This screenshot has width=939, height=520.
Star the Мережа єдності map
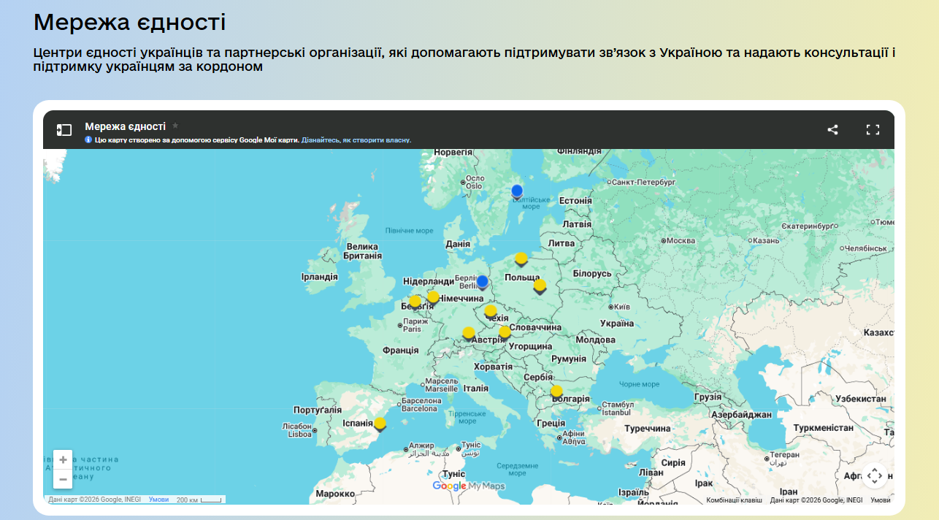175,126
